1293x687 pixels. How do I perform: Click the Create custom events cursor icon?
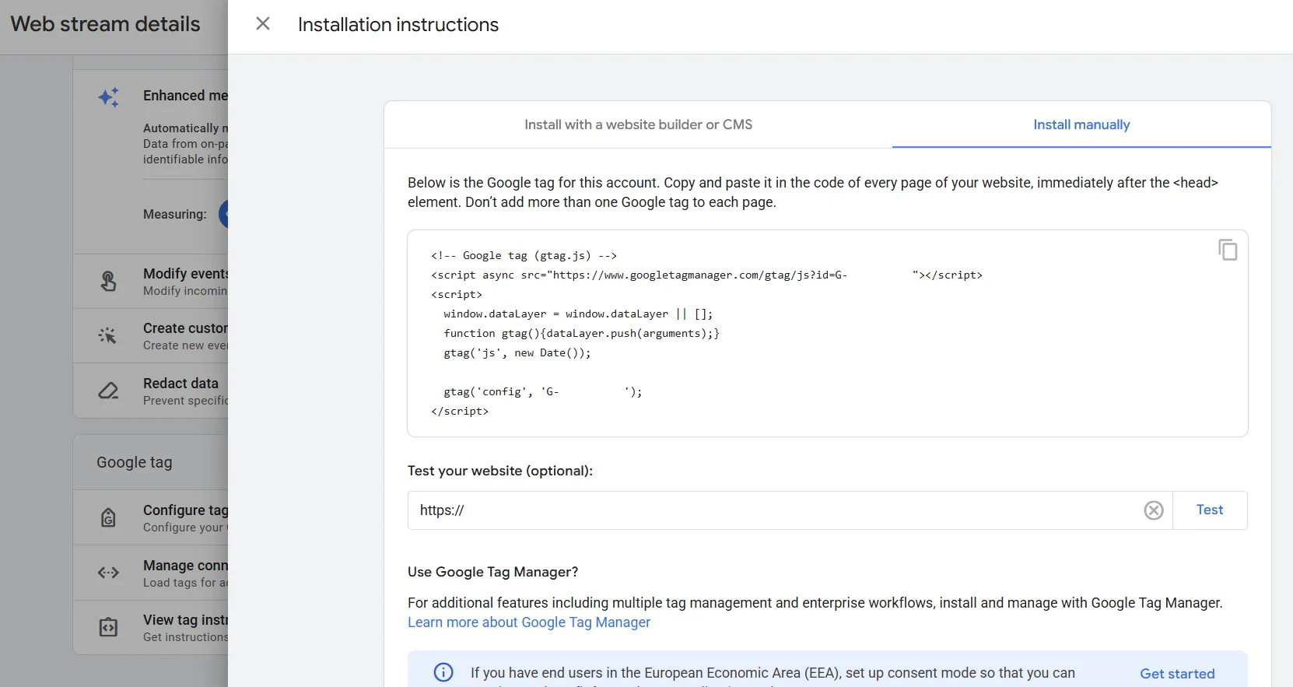point(108,335)
